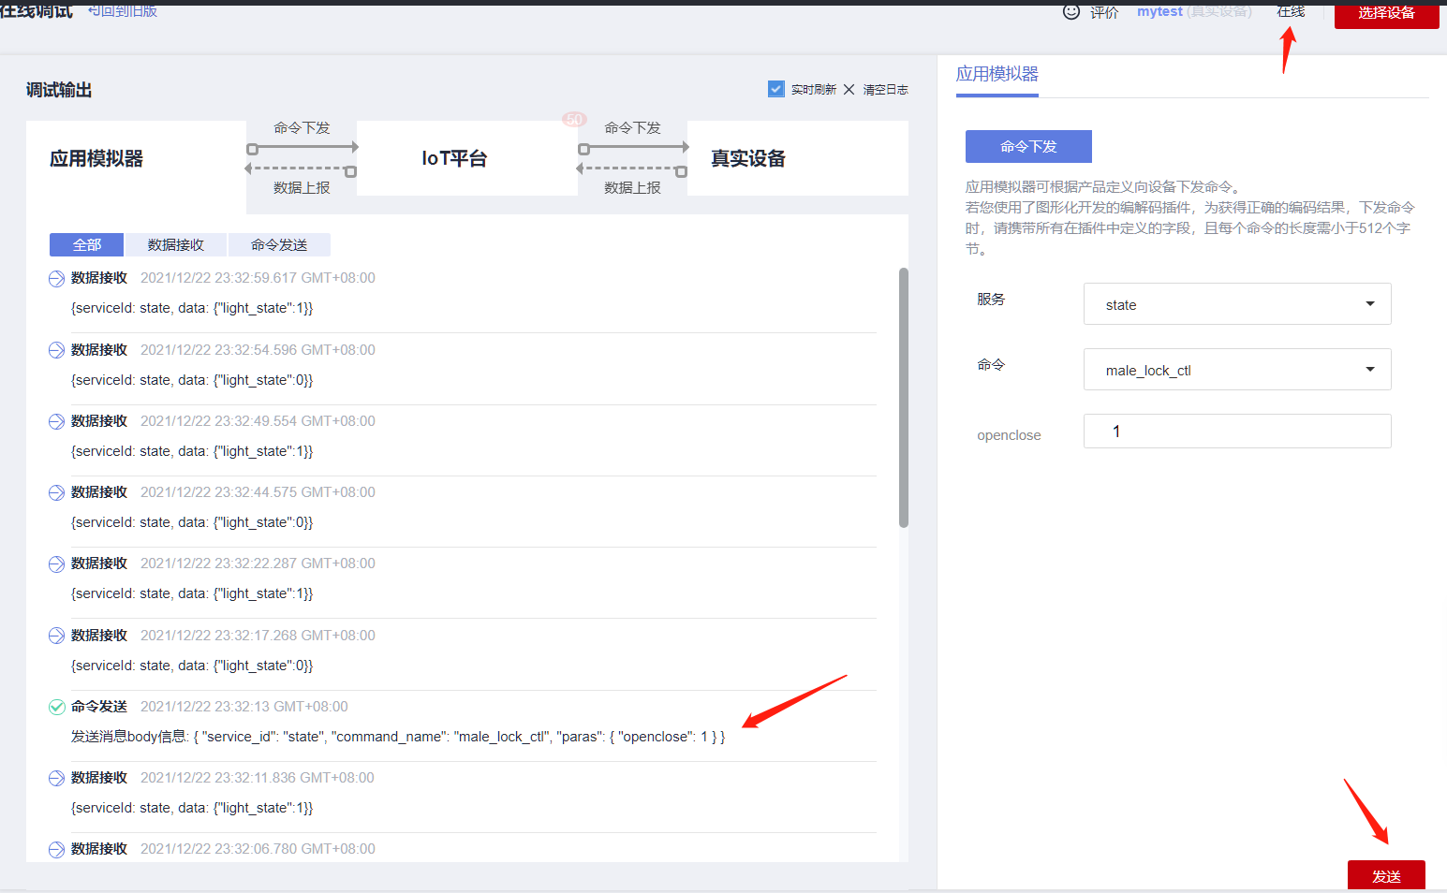Click the 评价 link text
1447x893 pixels.
click(1104, 12)
